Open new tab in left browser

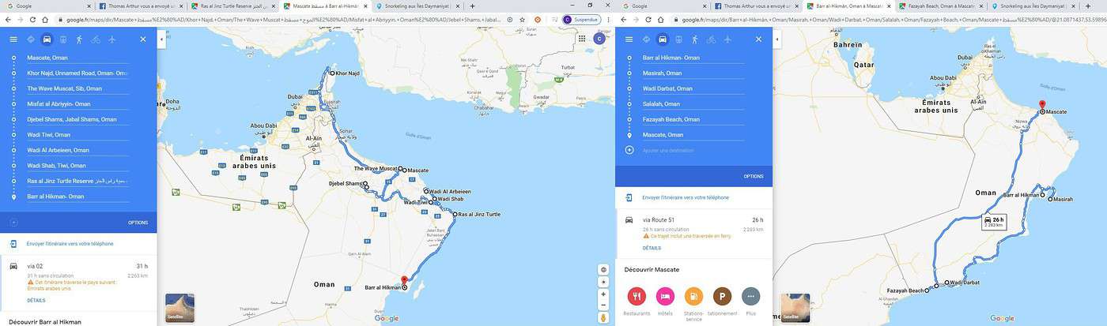tap(472, 6)
